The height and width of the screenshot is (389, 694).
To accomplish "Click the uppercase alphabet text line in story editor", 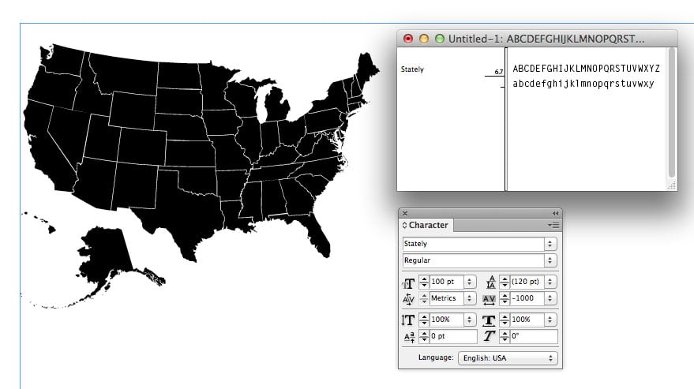I will tap(586, 69).
